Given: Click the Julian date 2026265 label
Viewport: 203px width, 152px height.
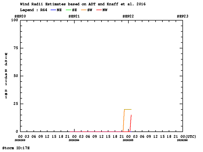Looking at the screenshot, I should coord(128,140).
